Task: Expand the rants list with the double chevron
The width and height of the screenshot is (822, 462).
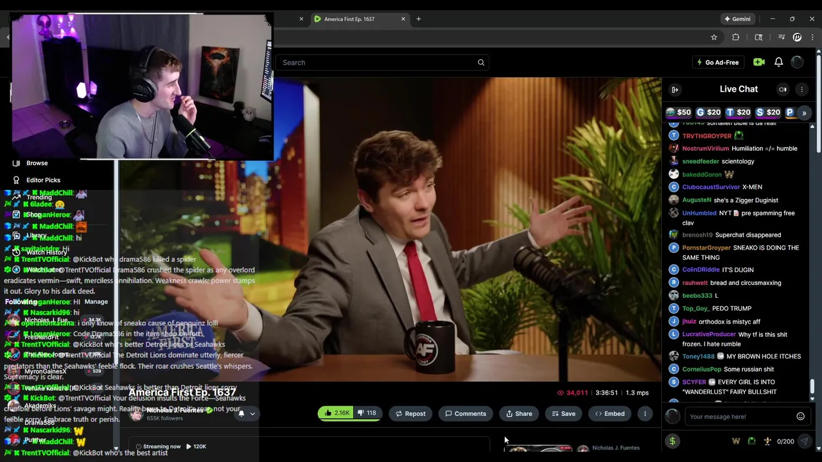Action: point(804,113)
